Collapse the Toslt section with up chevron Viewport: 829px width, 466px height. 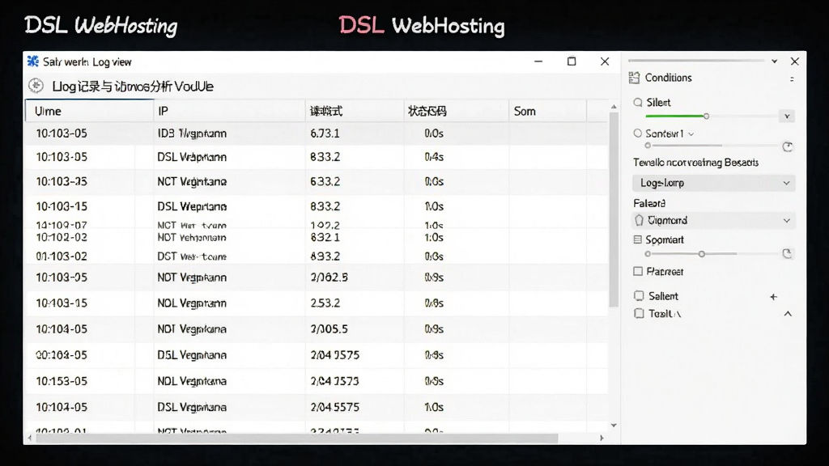788,314
